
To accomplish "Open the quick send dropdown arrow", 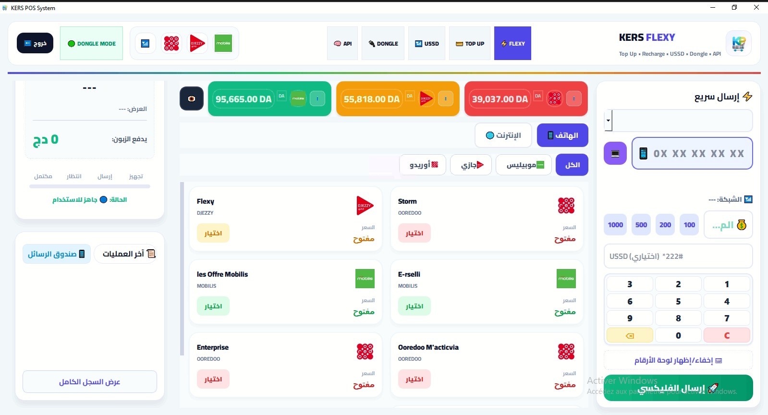I will tap(608, 121).
